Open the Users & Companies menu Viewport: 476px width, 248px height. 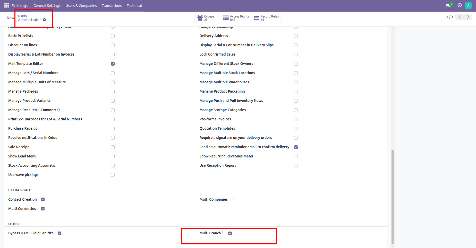pyautogui.click(x=81, y=5)
